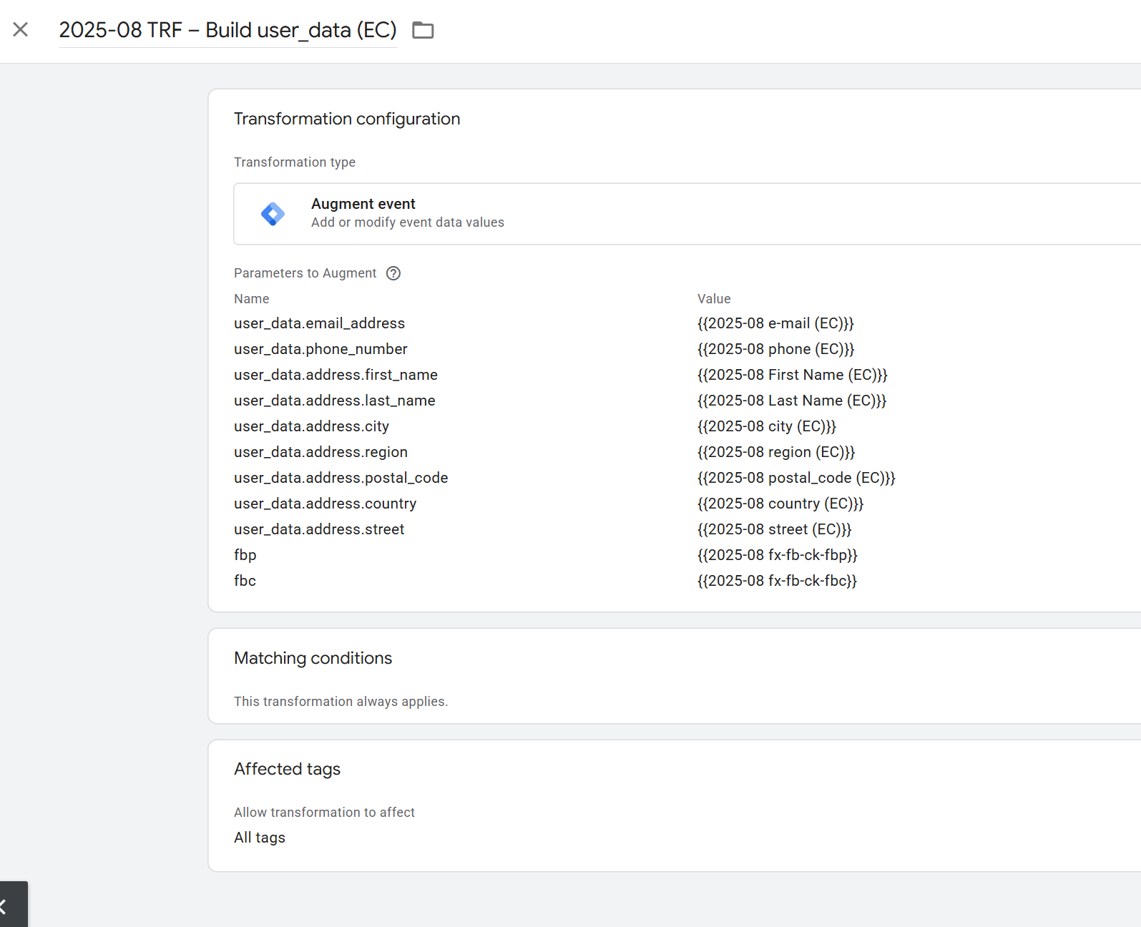Click the Transformation configuration heading
Screen dimensions: 1141x927
pyautogui.click(x=347, y=119)
